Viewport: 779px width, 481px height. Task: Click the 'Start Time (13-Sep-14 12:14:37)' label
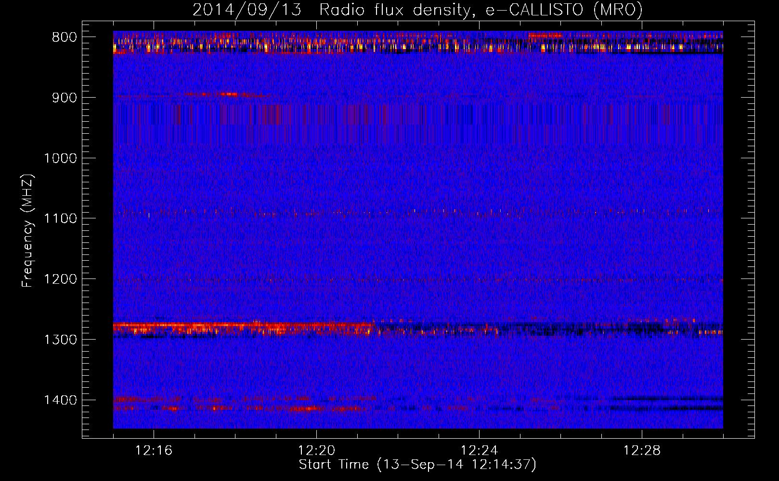(417, 465)
